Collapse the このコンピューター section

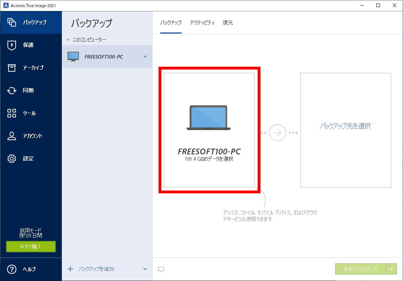(68, 39)
